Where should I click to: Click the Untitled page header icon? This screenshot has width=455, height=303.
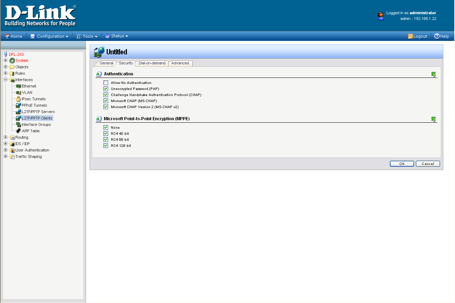coord(99,52)
